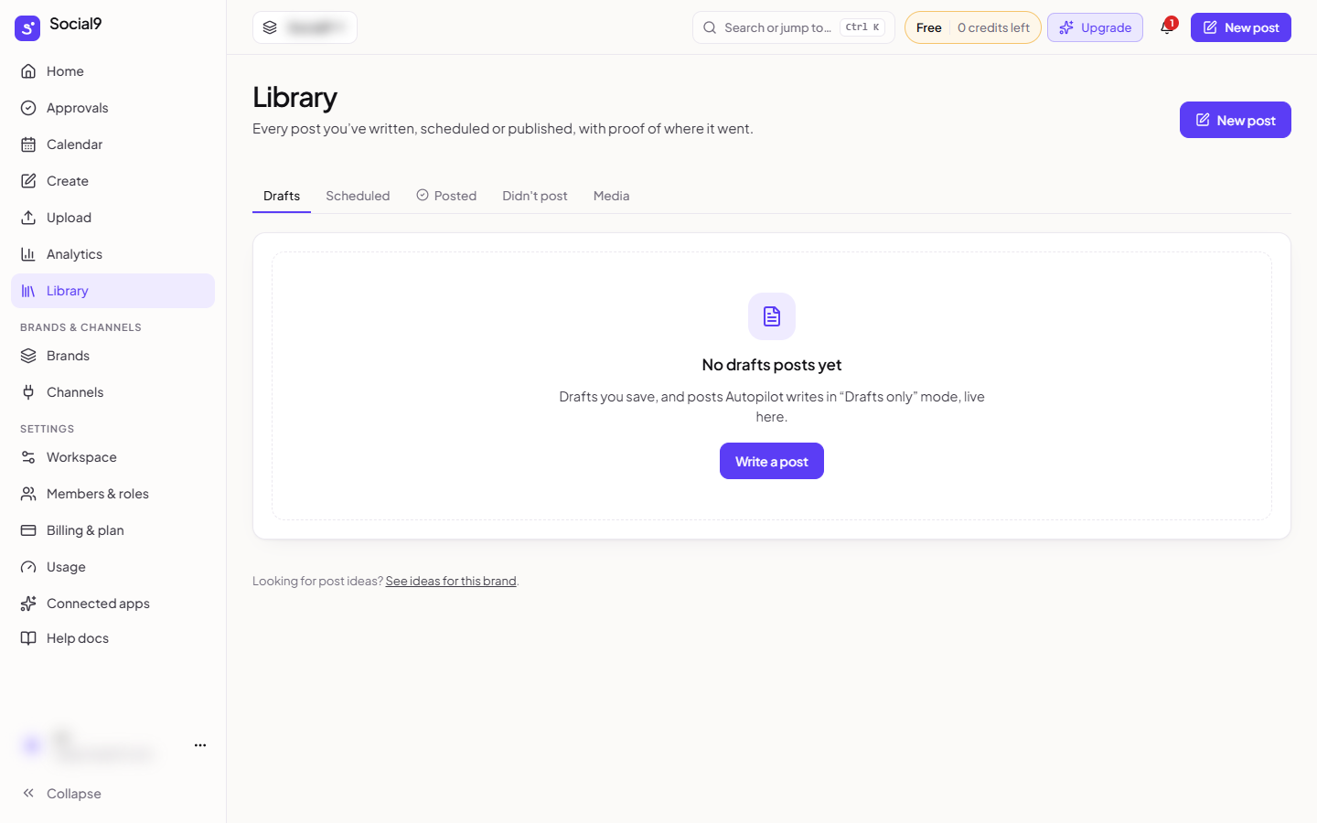Open the account three-dots menu
This screenshot has width=1317, height=823.
[200, 745]
